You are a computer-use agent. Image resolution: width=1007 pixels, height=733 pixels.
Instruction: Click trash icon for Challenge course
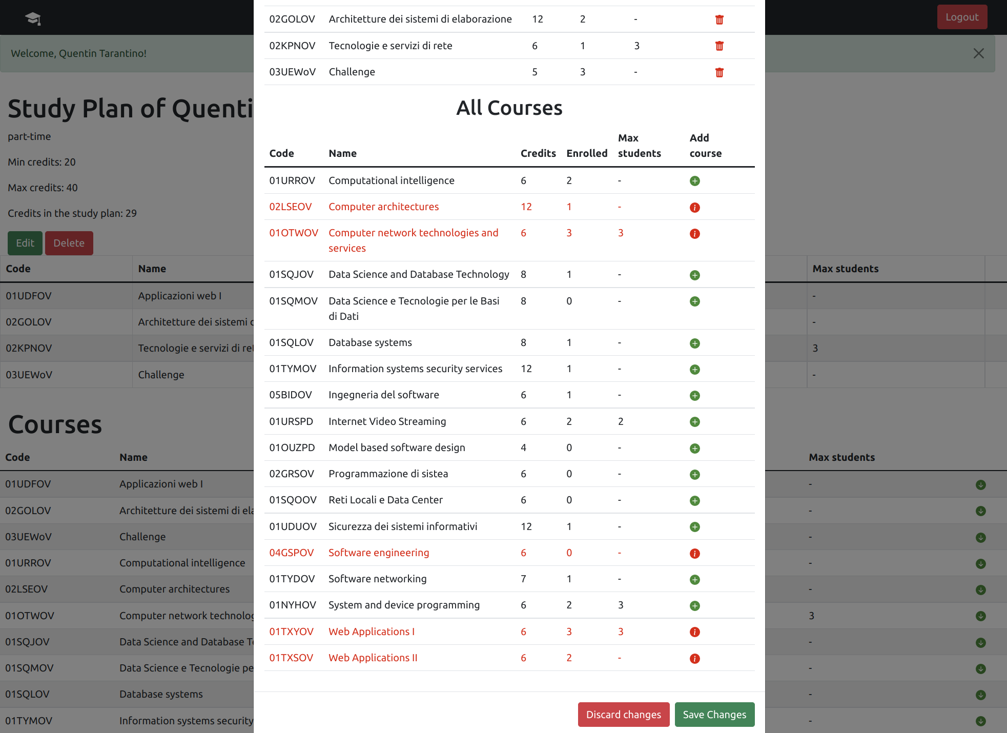(719, 72)
